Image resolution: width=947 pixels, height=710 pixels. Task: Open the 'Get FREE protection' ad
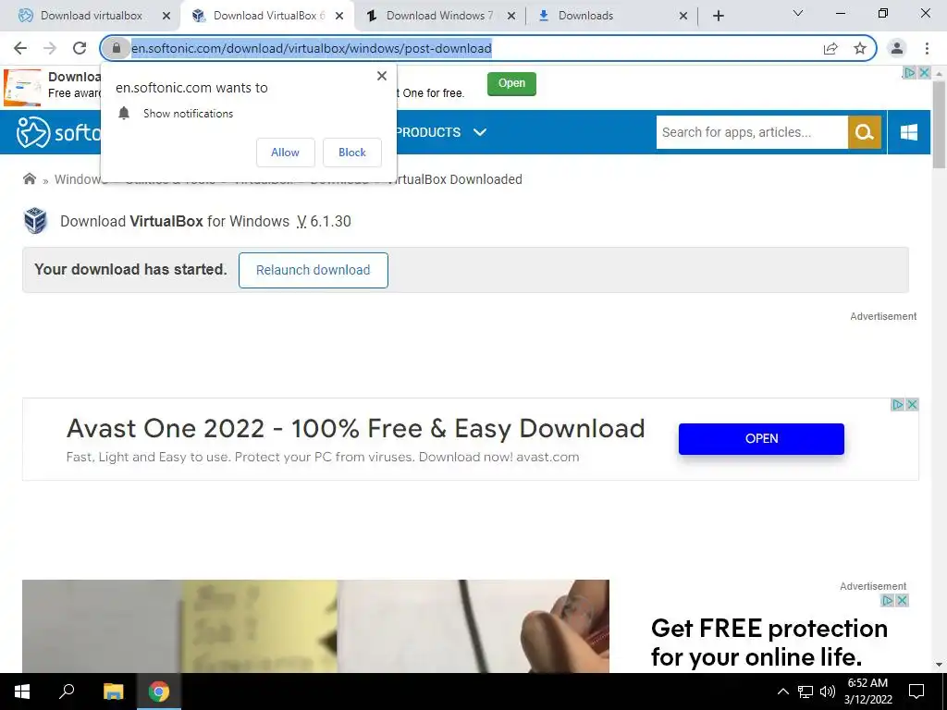tap(769, 642)
